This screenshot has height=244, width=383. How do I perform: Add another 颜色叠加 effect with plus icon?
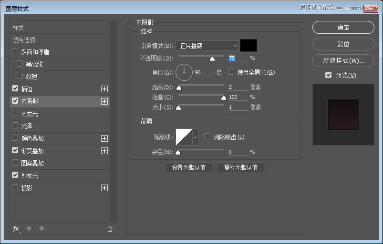point(104,138)
